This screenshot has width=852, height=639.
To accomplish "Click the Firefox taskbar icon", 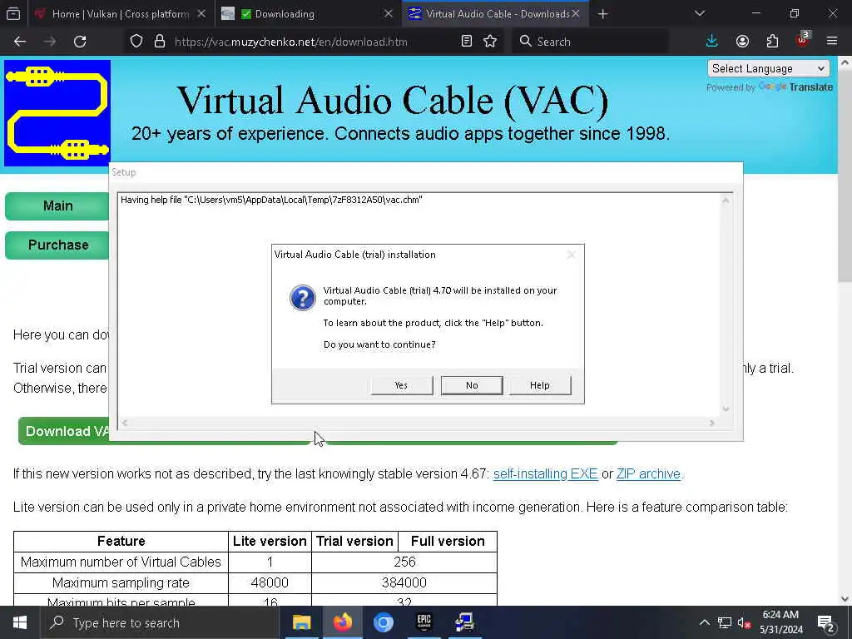I will (342, 622).
